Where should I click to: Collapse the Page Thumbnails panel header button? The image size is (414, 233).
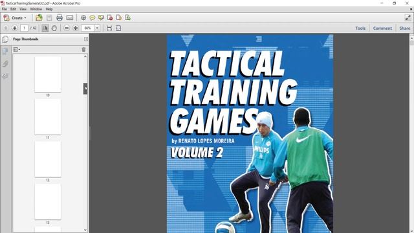pos(86,39)
